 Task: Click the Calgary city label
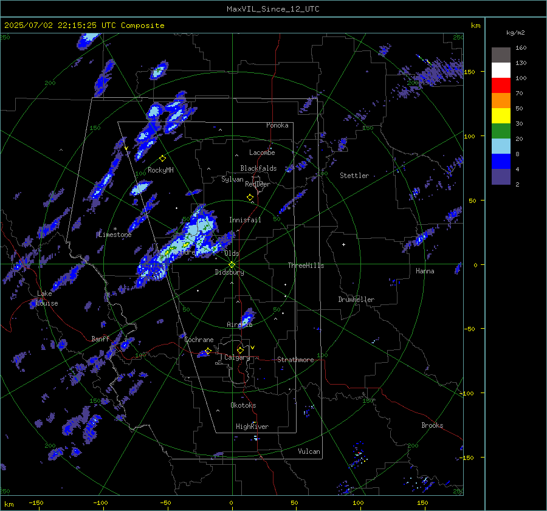click(237, 357)
